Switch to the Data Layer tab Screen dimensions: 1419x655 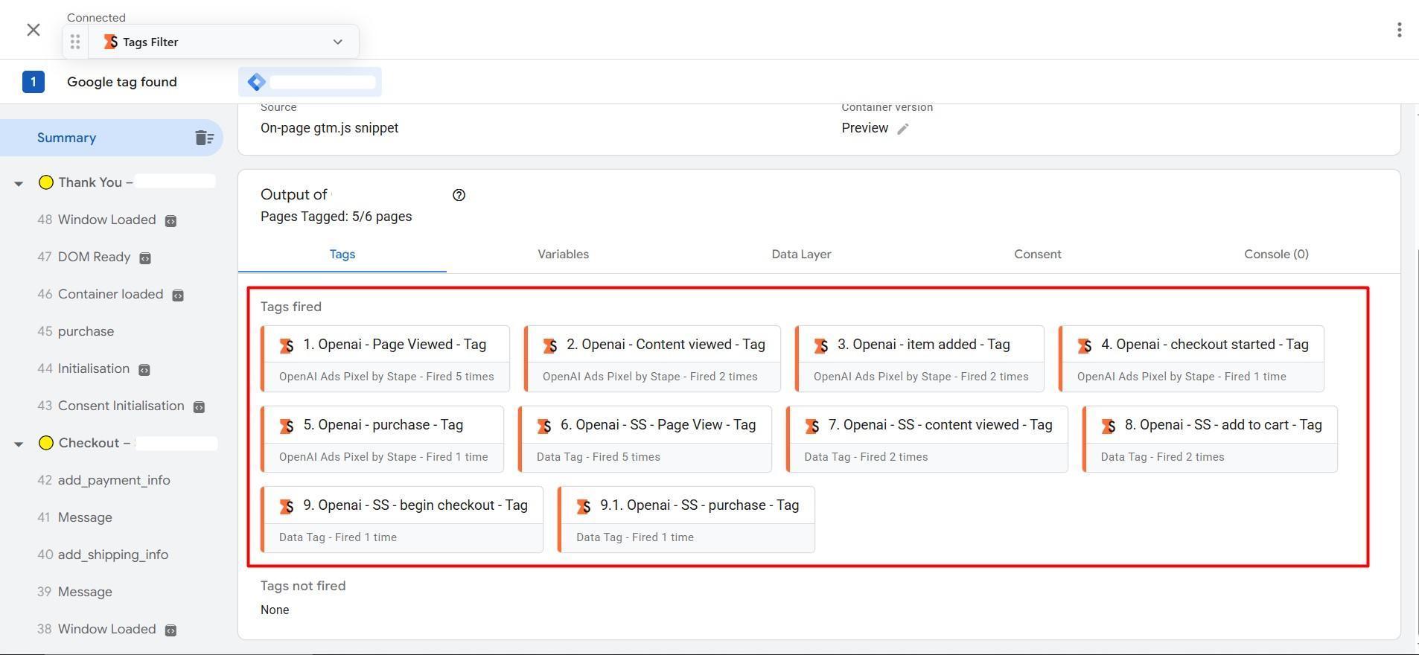click(x=801, y=255)
